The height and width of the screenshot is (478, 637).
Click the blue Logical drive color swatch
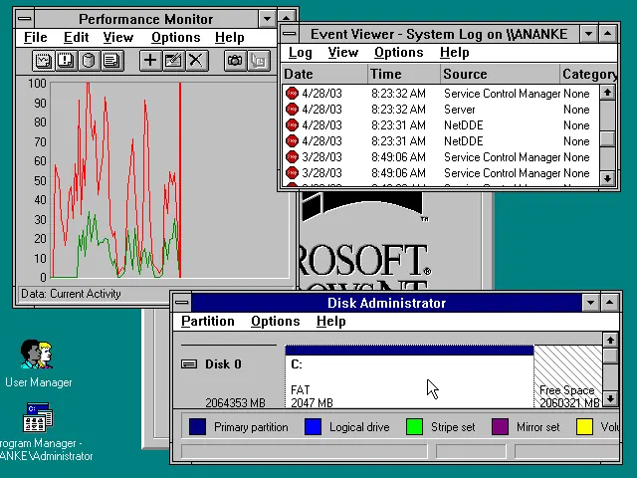(314, 427)
